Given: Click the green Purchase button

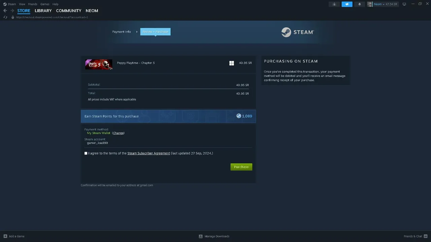Looking at the screenshot, I should (x=241, y=167).
